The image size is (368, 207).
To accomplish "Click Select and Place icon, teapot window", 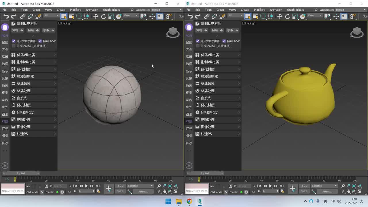I will point(303,16).
